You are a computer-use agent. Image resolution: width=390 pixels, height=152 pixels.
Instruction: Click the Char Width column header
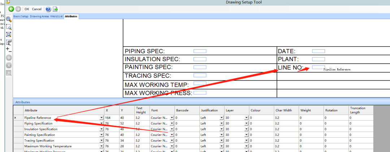coord(286,110)
